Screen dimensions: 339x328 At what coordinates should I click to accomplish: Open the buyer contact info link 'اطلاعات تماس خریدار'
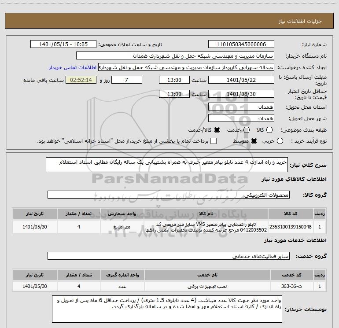click(x=73, y=67)
